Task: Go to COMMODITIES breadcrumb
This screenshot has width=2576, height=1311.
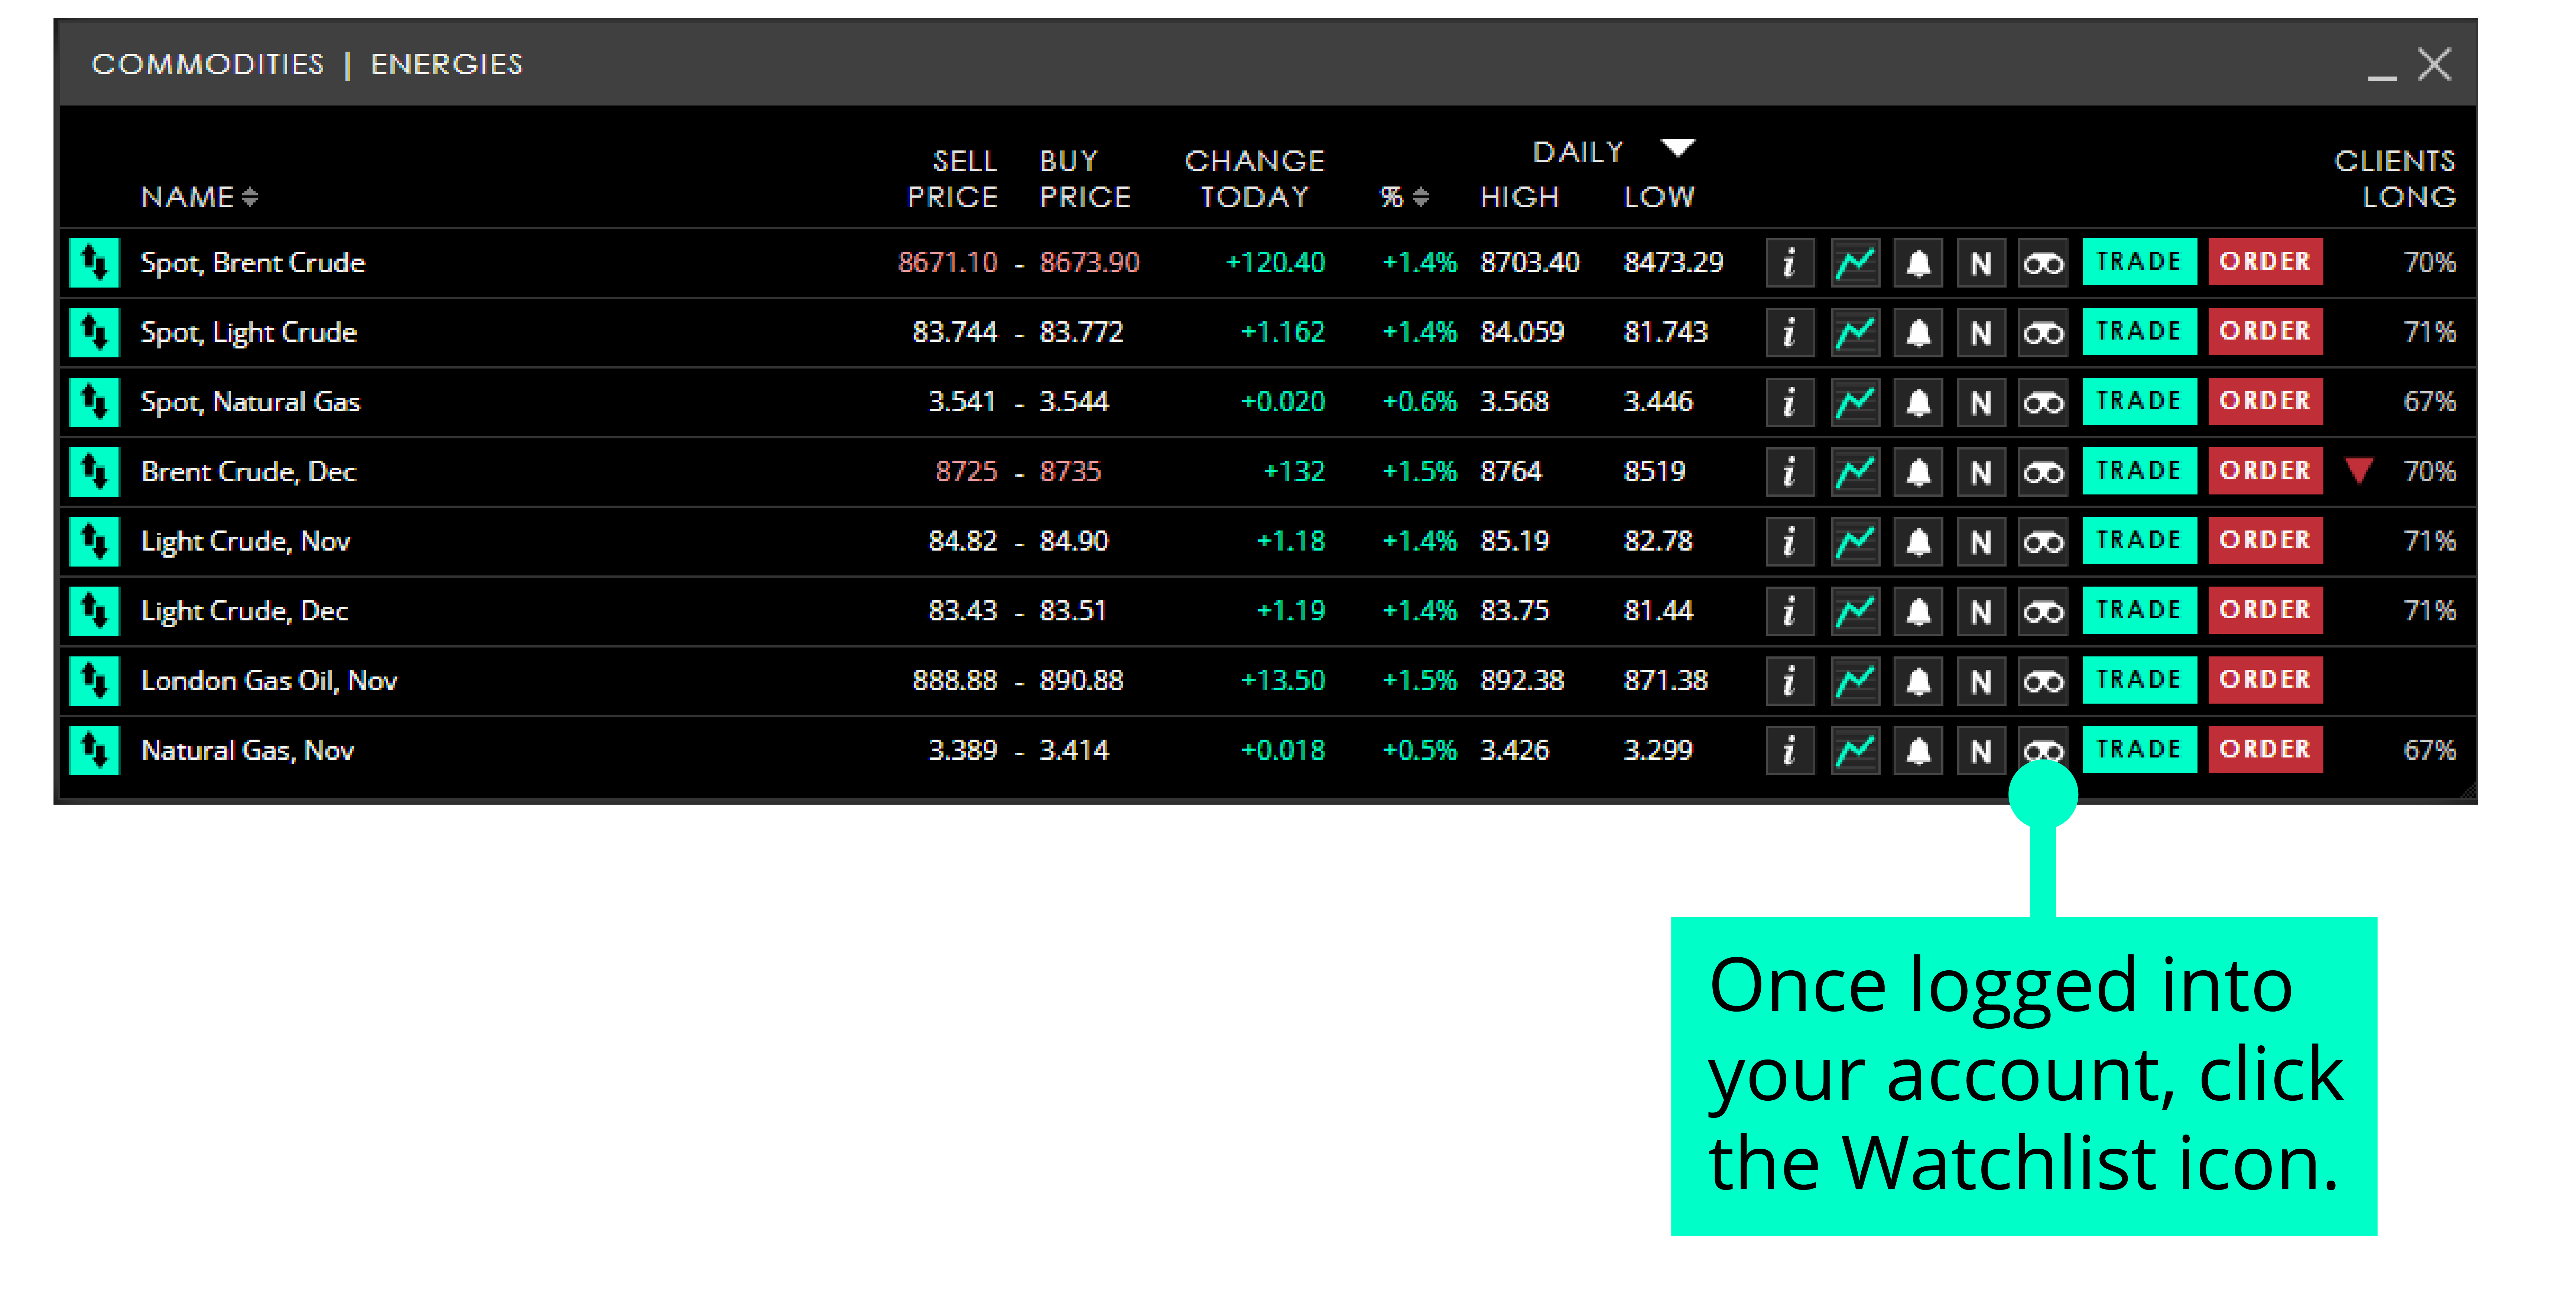Action: pos(208,64)
